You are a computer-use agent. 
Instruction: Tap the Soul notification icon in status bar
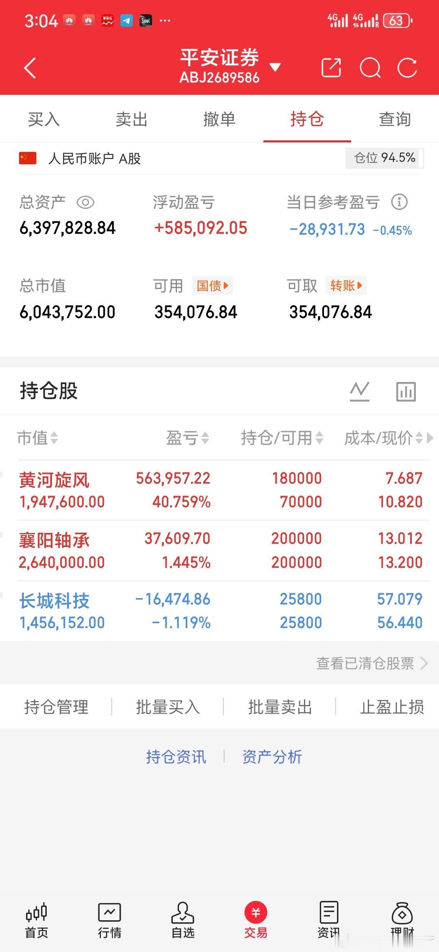(x=146, y=20)
